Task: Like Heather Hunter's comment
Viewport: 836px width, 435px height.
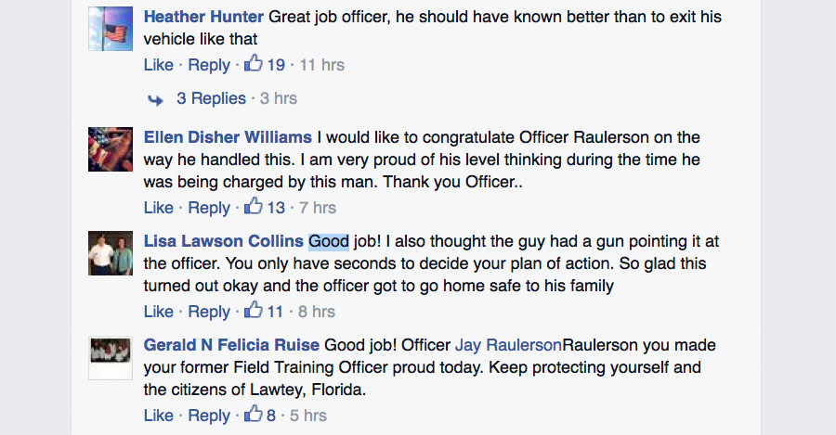Action: coord(158,65)
